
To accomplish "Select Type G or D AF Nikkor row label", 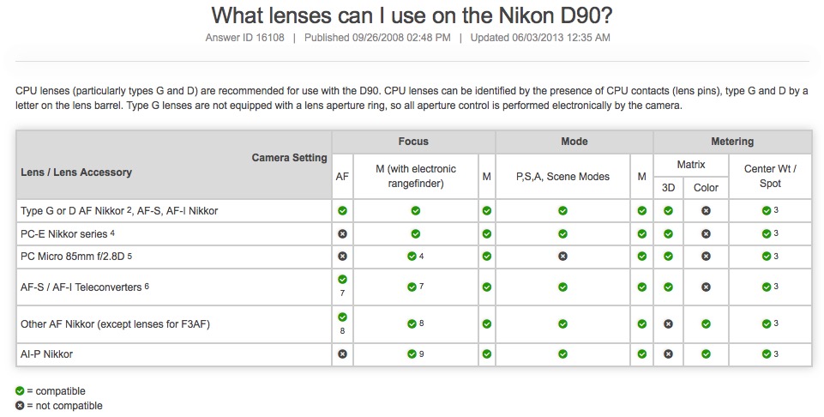I will 119,211.
